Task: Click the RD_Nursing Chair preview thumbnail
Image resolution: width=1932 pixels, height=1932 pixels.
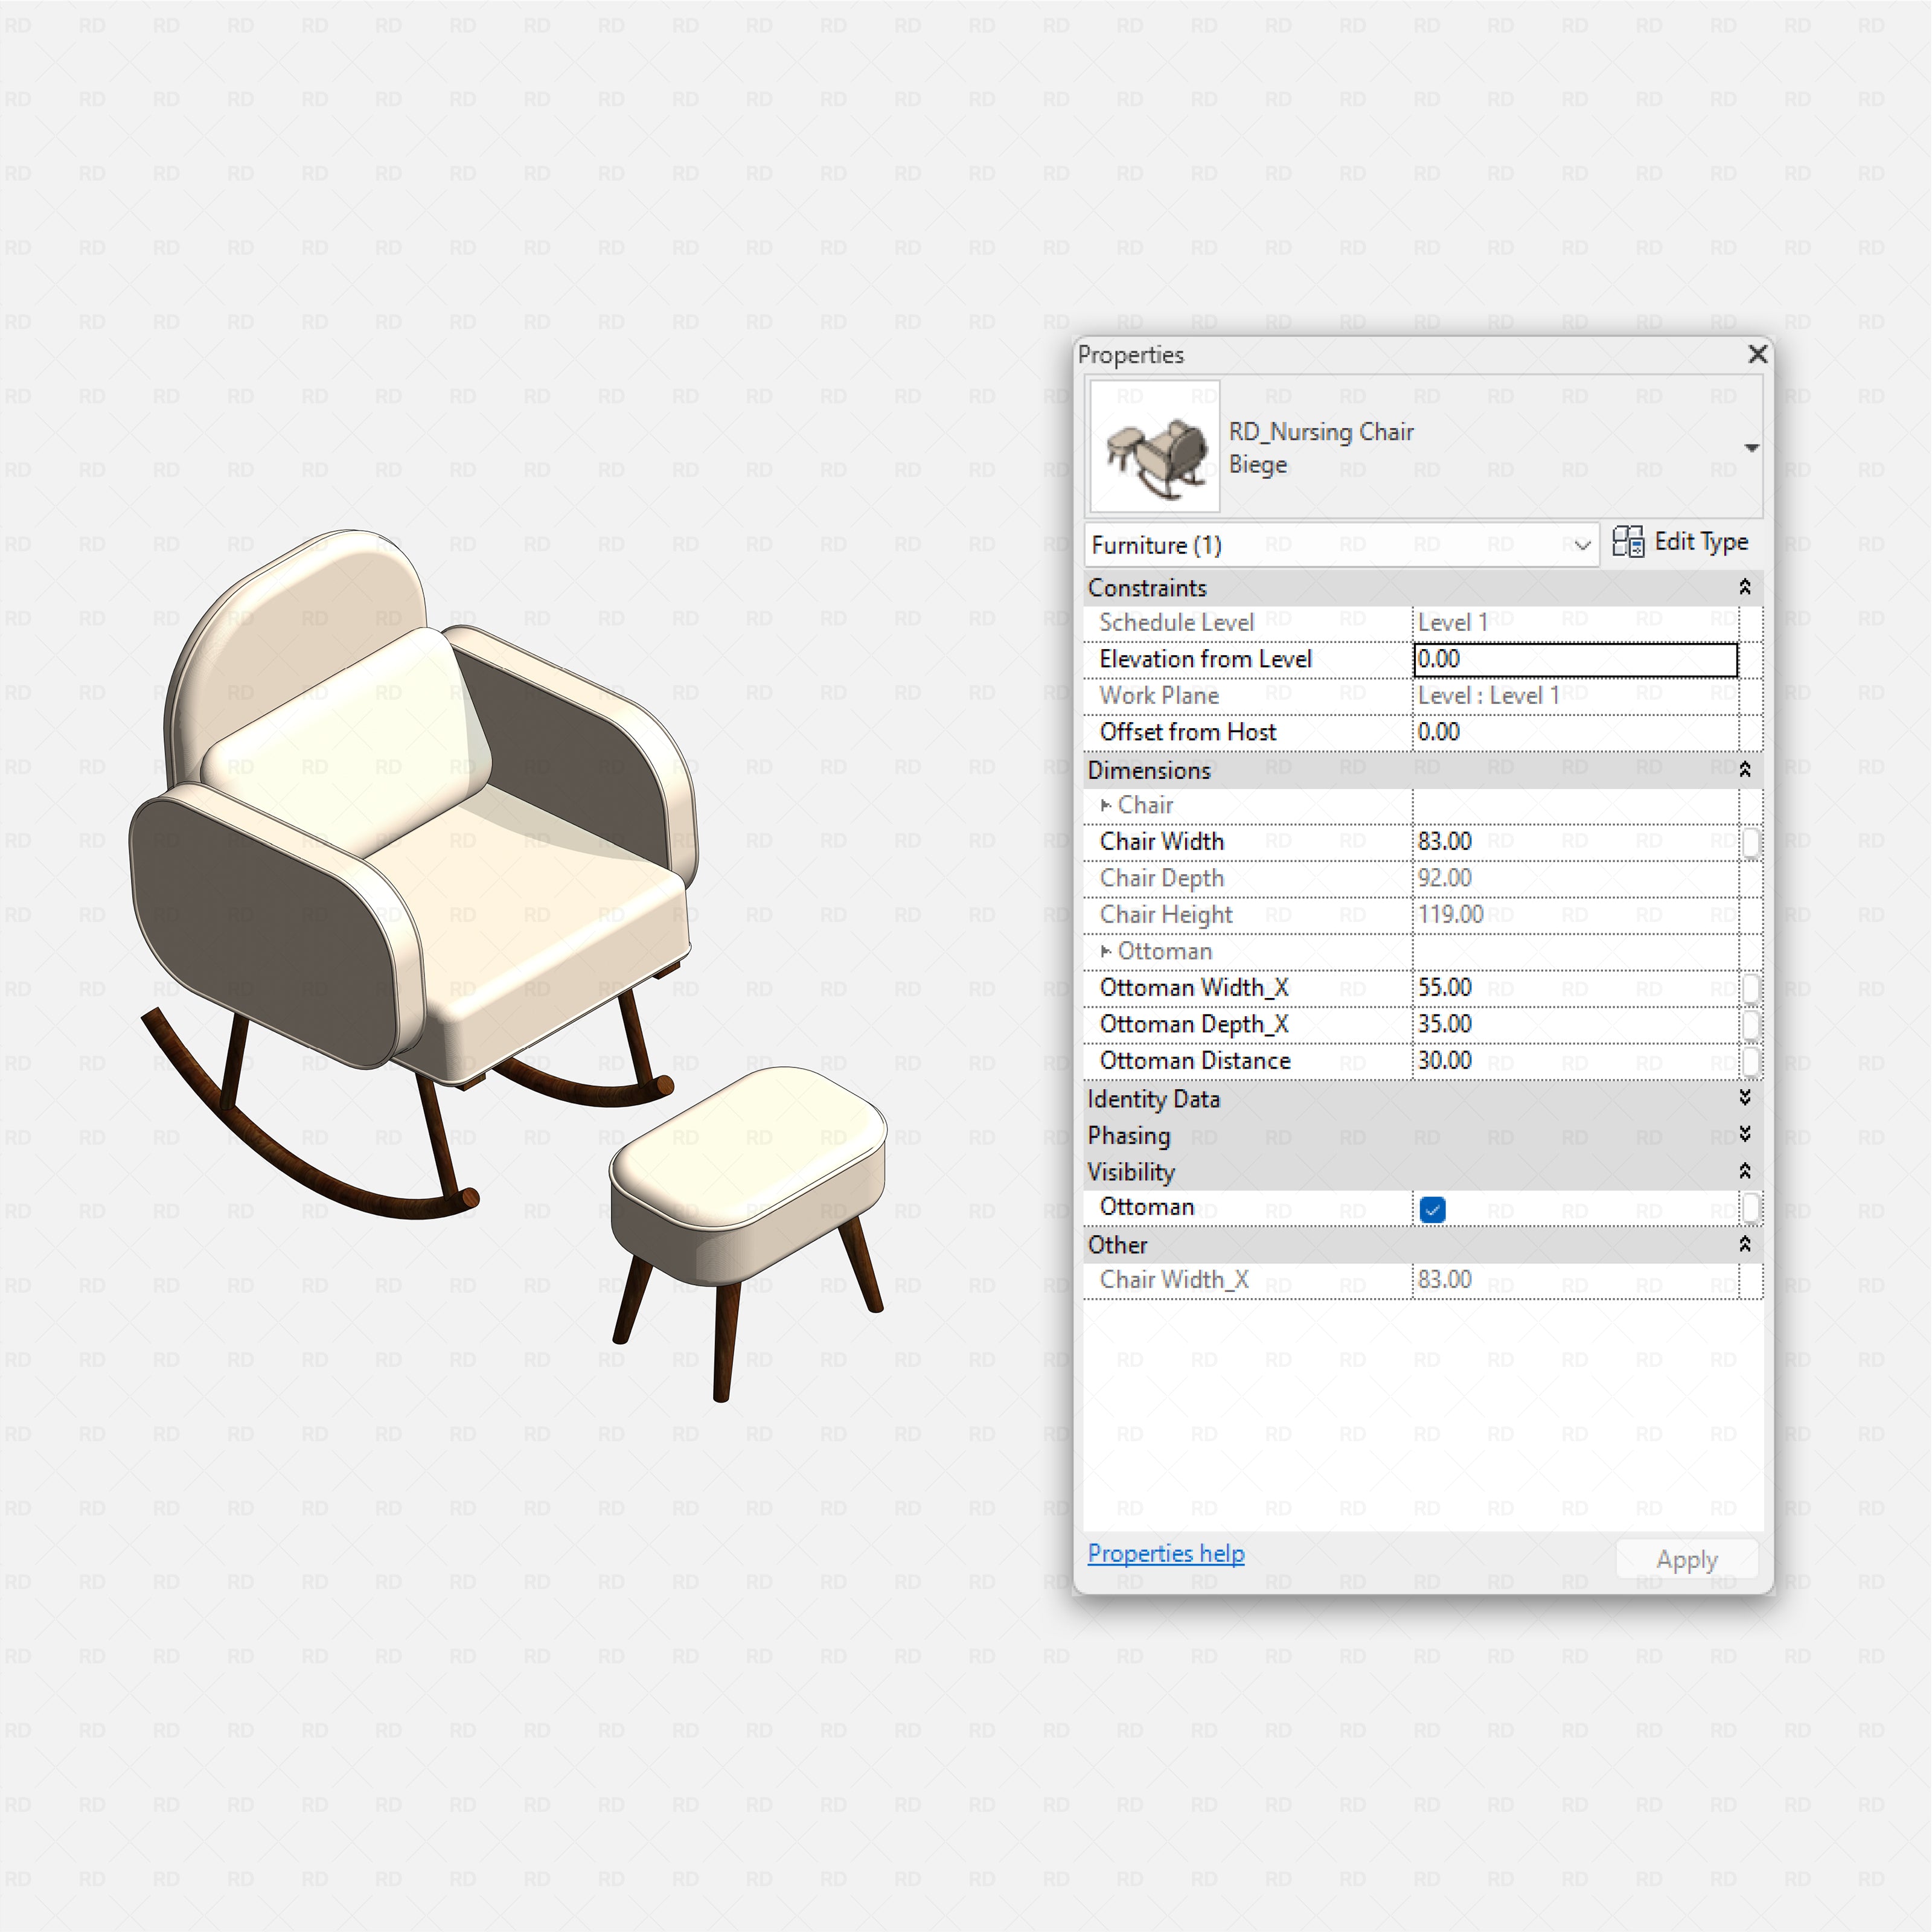Action: point(1154,447)
